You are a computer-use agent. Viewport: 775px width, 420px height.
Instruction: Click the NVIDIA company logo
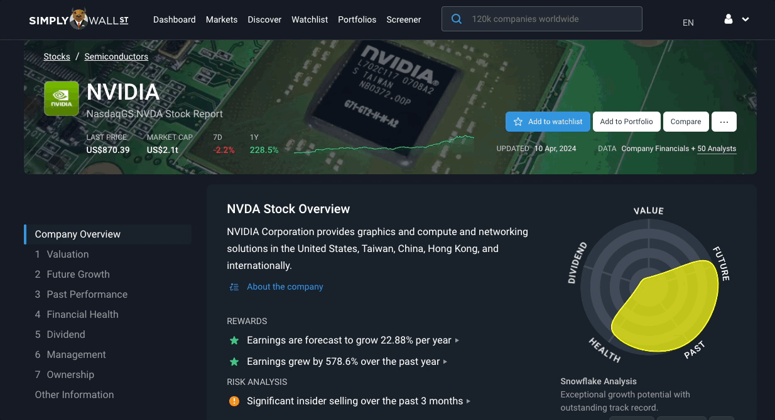pyautogui.click(x=62, y=98)
